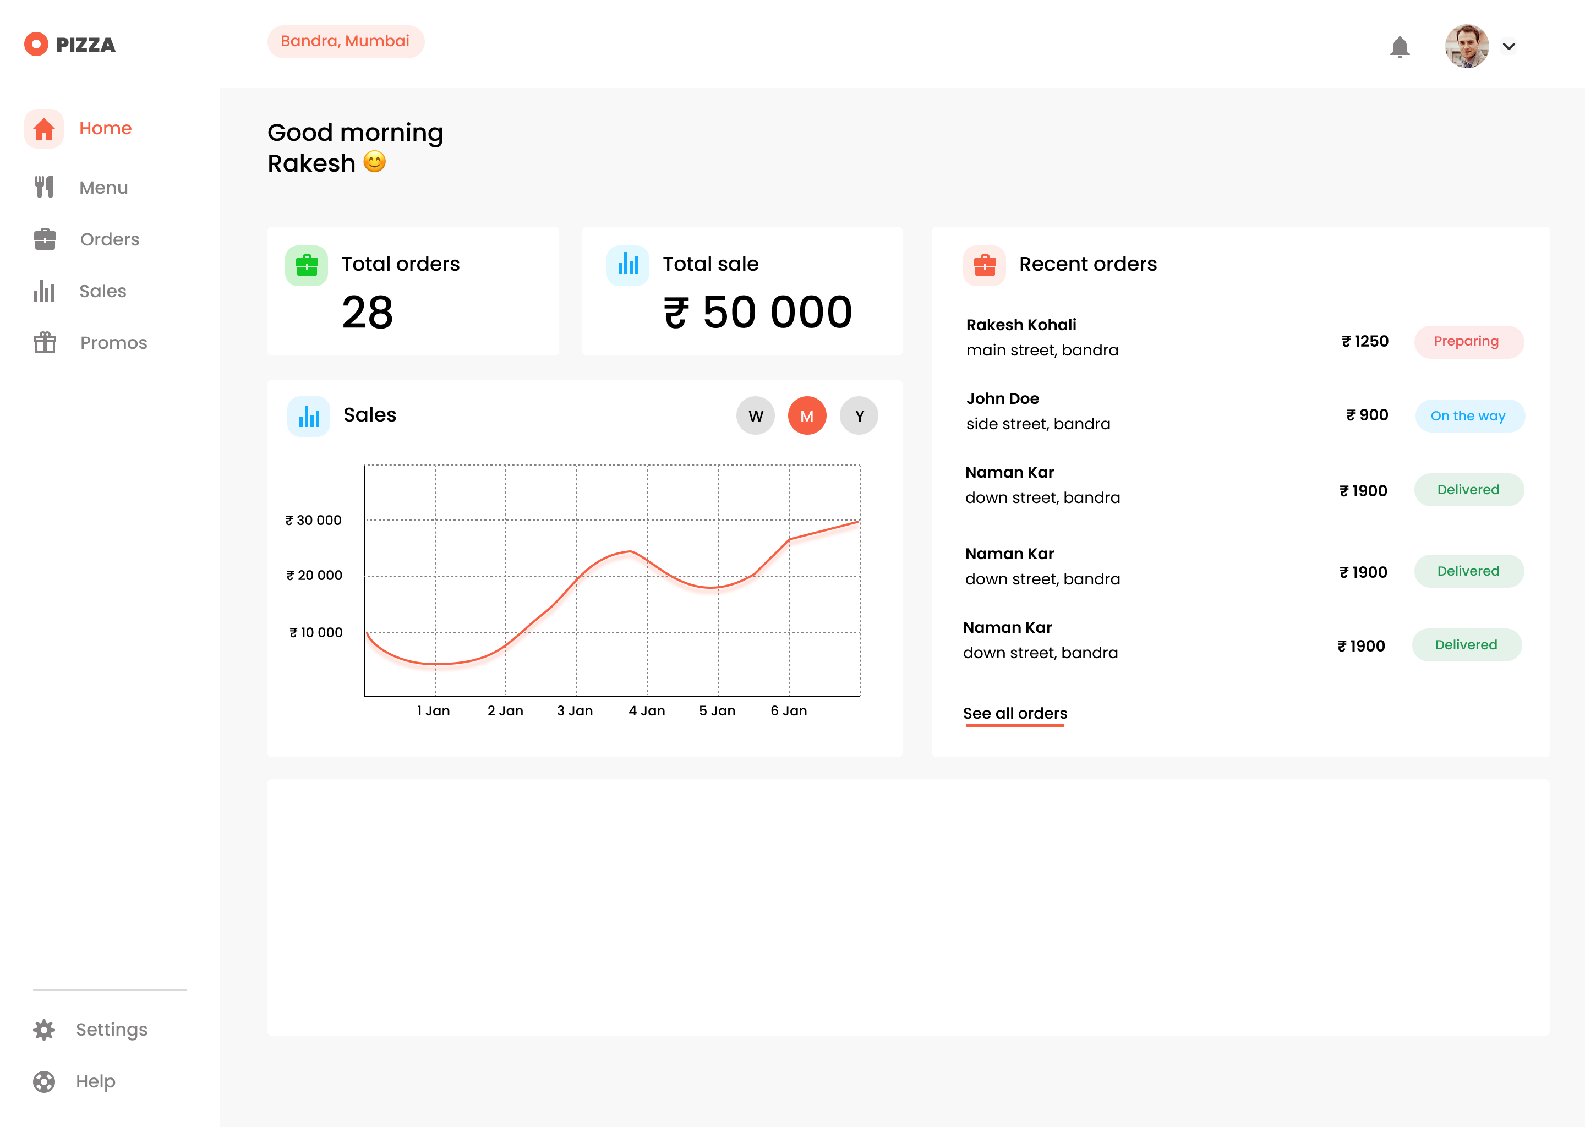Click the Total orders value 28
The width and height of the screenshot is (1585, 1127).
point(368,312)
